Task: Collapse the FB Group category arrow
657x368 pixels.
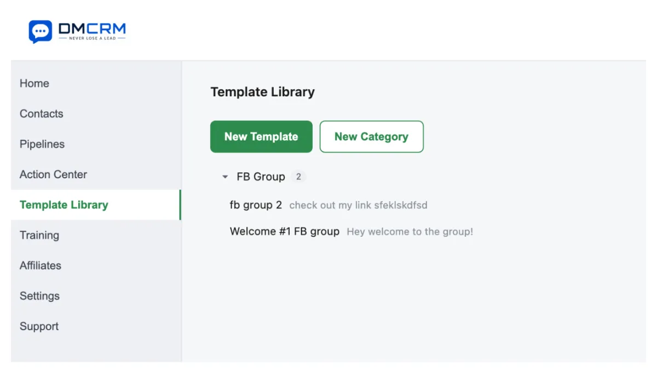Action: [x=225, y=177]
